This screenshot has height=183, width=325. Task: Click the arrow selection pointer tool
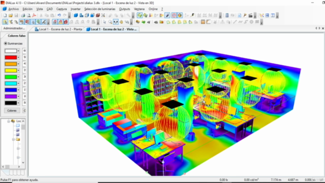[105, 22]
